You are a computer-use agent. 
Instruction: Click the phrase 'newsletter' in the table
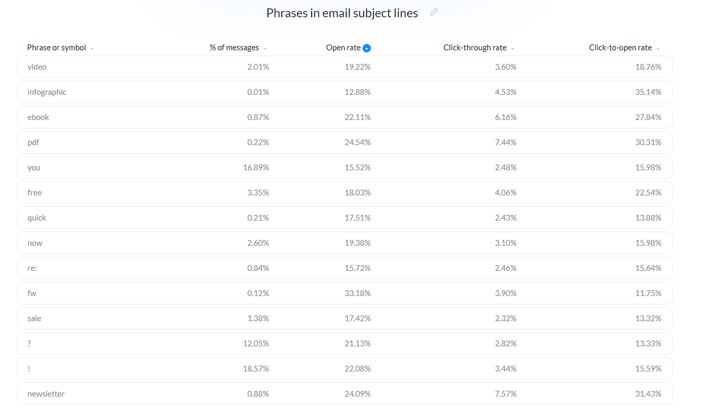coord(46,393)
